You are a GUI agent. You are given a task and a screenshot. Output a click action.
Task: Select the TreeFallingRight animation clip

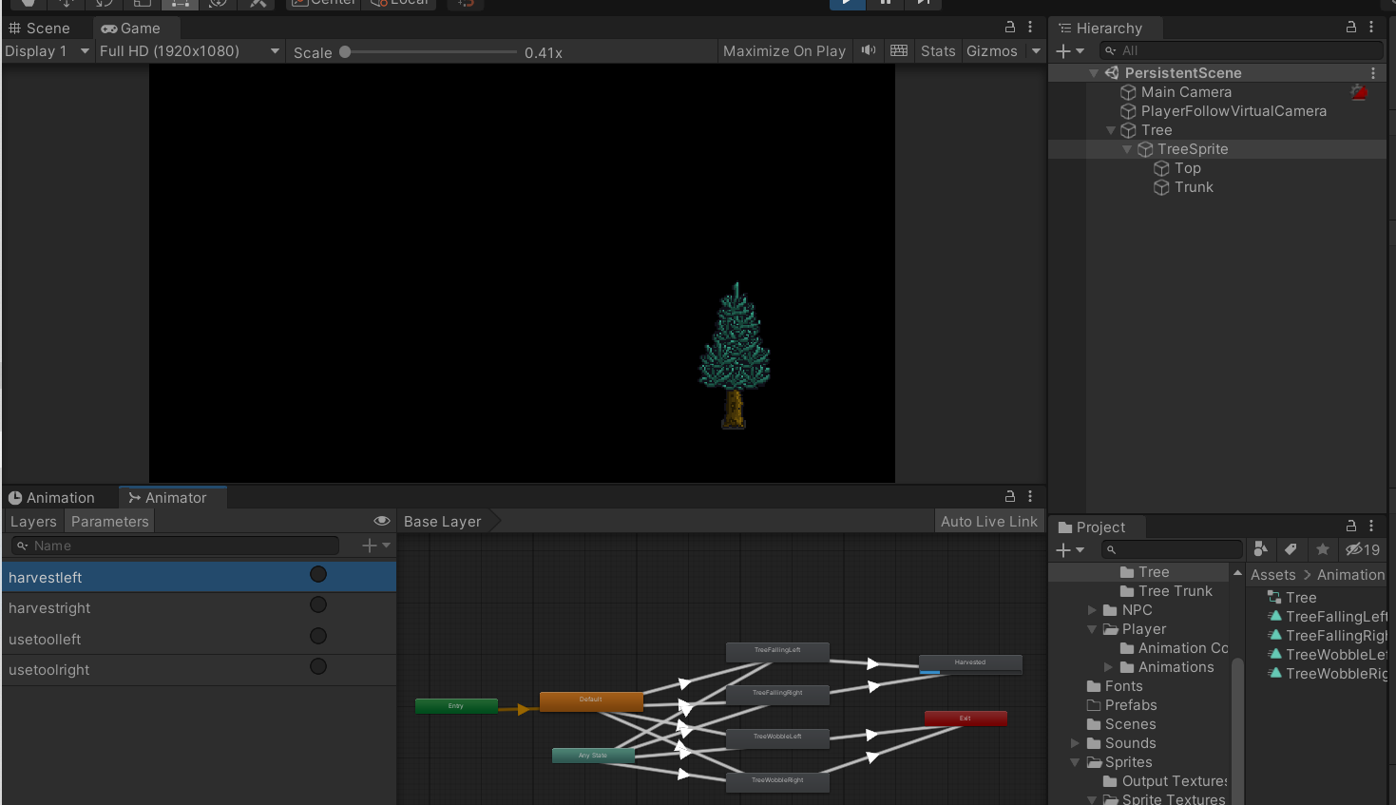tap(1328, 636)
